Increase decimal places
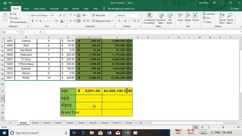Image resolution: width=242 pixels, height=136 pixels. pyautogui.click(x=134, y=21)
